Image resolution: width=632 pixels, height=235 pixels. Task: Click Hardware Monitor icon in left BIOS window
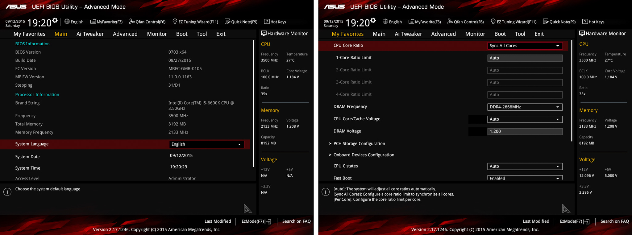pos(264,33)
